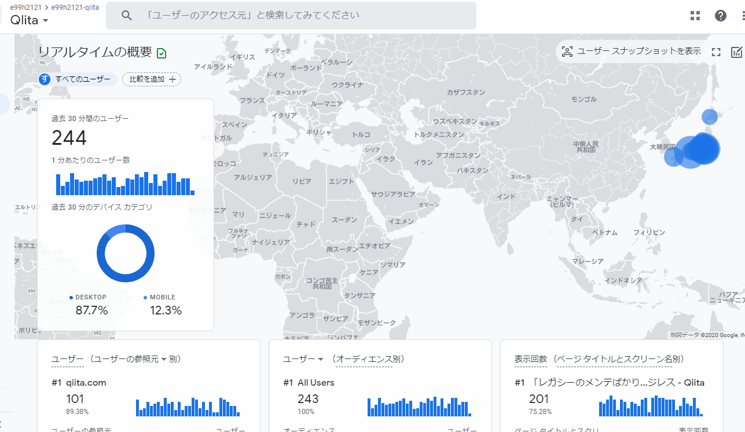Click the All Users card sparkline chart
745x432 pixels.
pos(420,407)
